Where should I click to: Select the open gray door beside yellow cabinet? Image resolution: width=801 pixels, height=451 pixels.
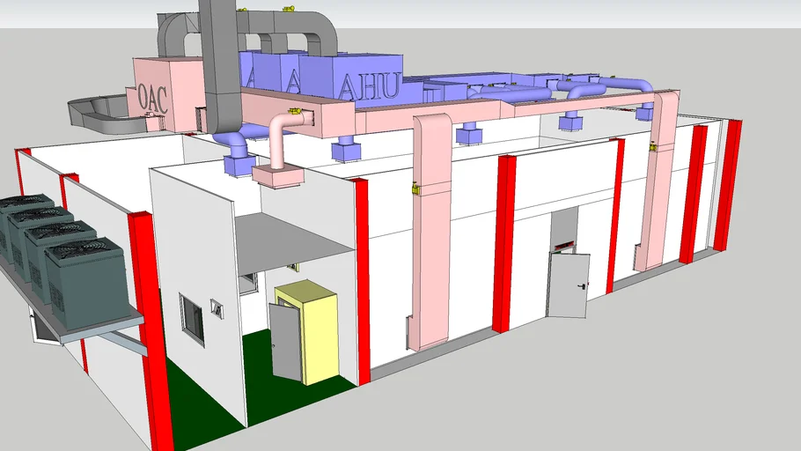(284, 342)
